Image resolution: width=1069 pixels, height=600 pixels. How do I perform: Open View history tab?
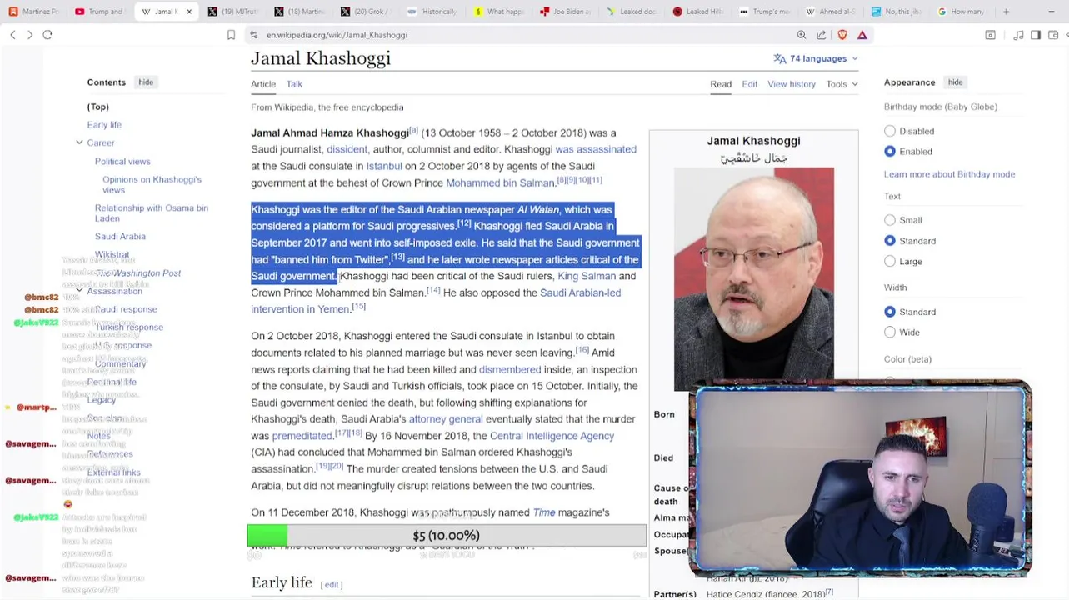pos(792,84)
